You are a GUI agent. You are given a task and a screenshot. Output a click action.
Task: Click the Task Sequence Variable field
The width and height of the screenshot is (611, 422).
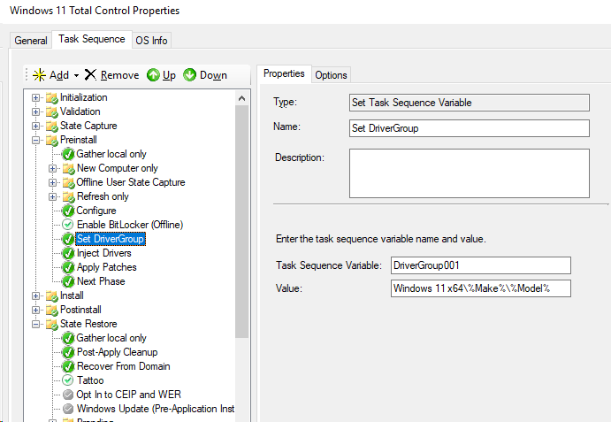tap(481, 265)
